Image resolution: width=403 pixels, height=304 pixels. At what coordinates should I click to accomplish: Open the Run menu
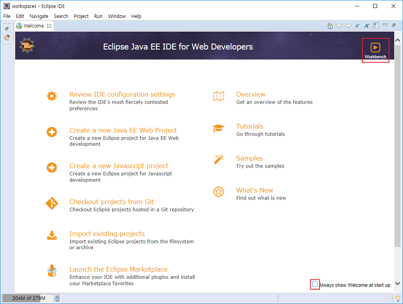98,16
